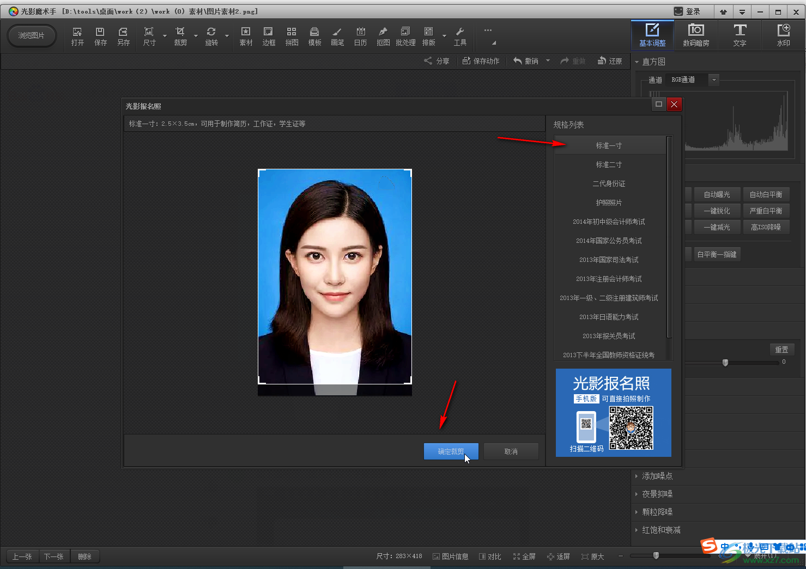Select 2013年日语能力考试 spec
Screen dimensions: 806x569
(x=609, y=317)
